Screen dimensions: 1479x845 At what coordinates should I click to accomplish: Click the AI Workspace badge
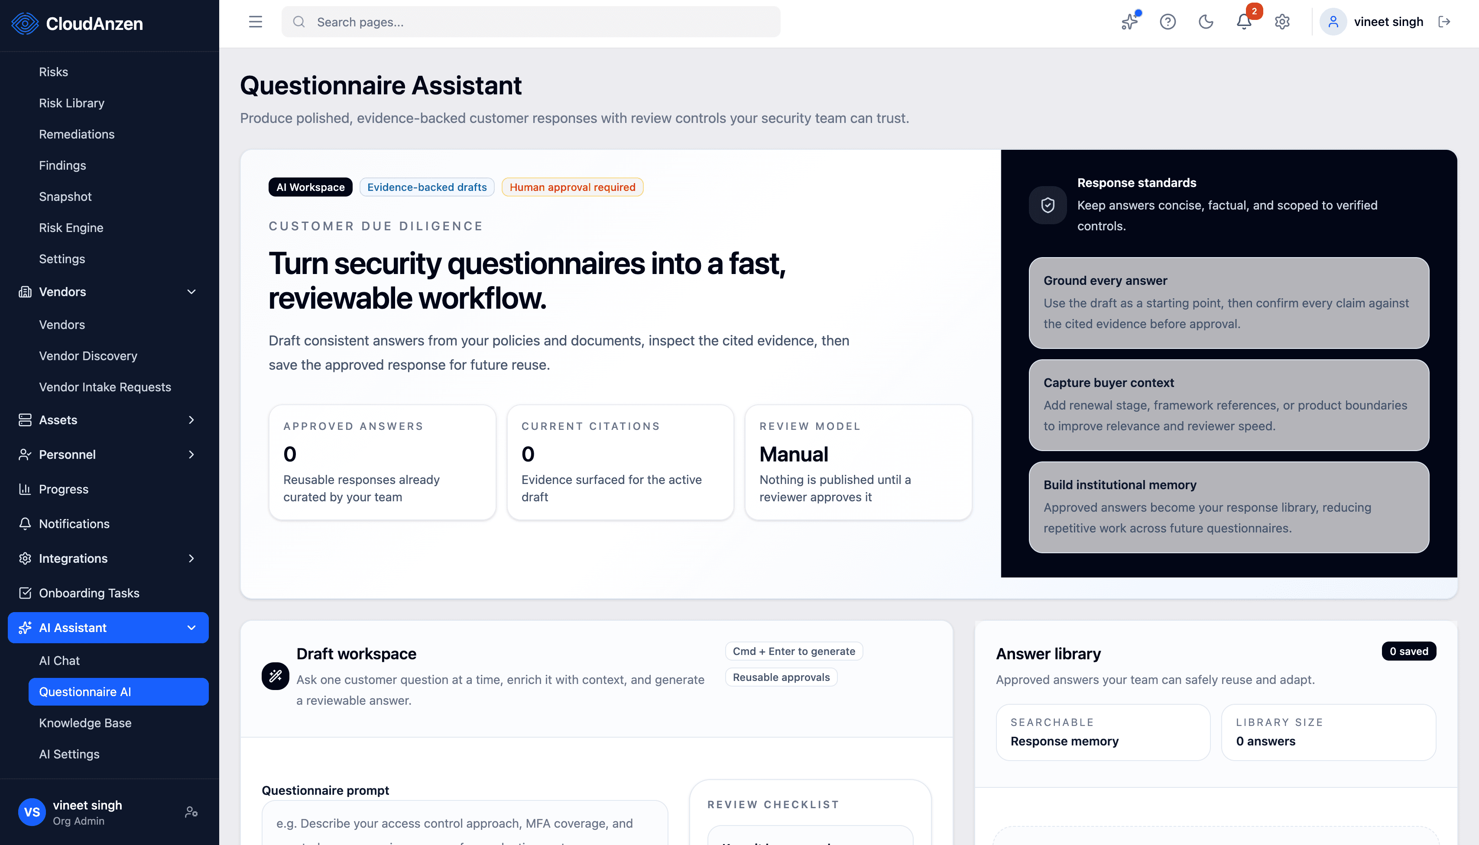pyautogui.click(x=310, y=187)
